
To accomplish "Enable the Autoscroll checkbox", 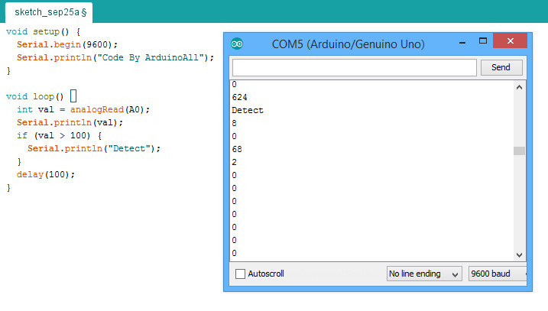I will pos(240,274).
